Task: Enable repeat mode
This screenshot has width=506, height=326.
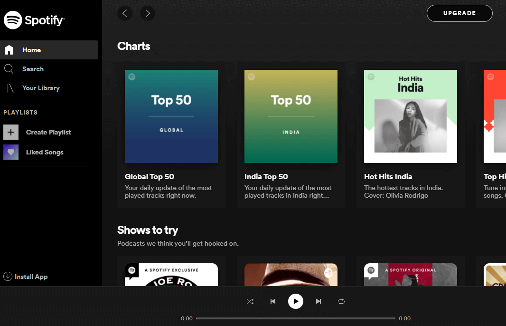Action: click(x=341, y=301)
